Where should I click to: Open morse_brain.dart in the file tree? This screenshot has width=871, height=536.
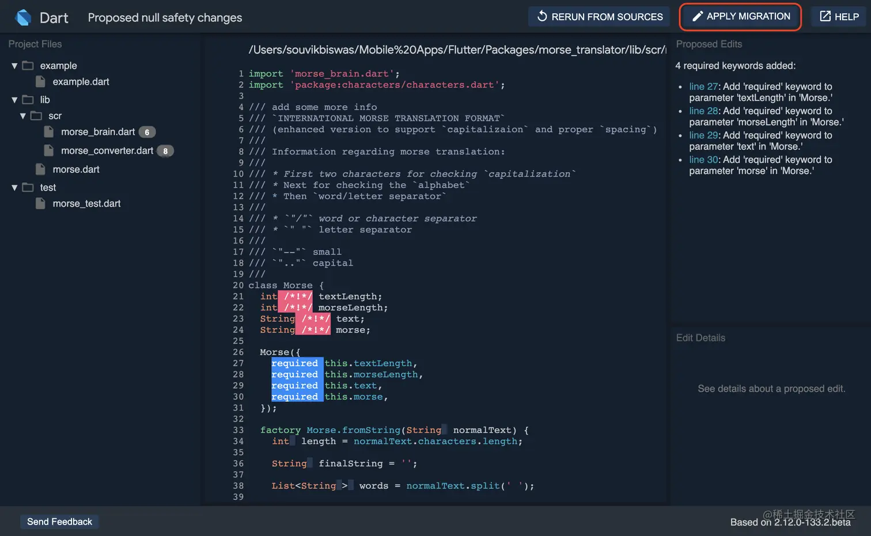tap(98, 132)
